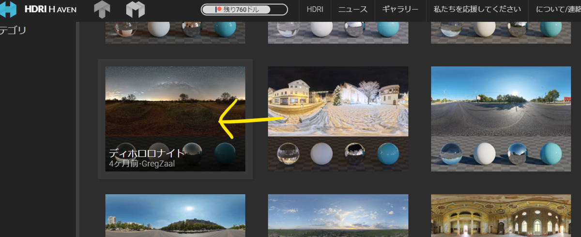Open 私たちを応援してください menu item
The image size is (581, 237).
(x=477, y=9)
